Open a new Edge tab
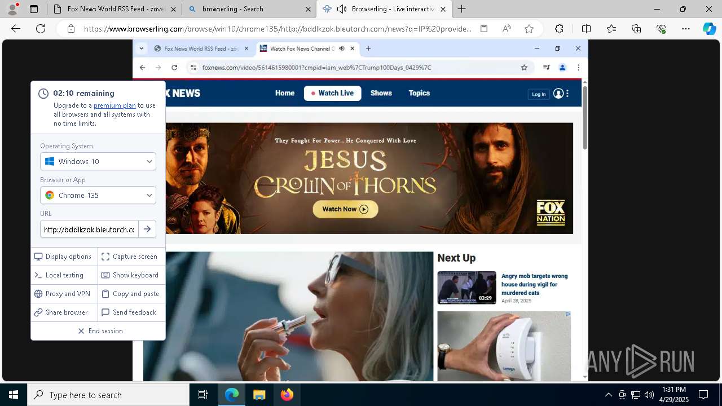 (x=461, y=9)
